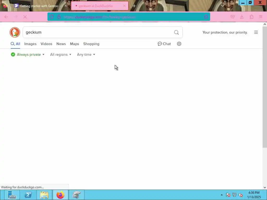This screenshot has height=200, width=267.
Task: Open tracking protection shield icon
Action: [x=52, y=17]
